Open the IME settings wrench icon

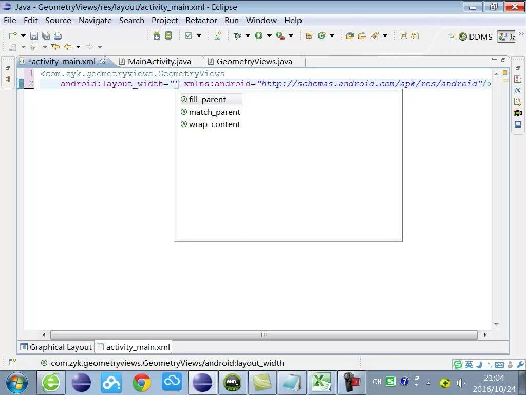coord(521,364)
